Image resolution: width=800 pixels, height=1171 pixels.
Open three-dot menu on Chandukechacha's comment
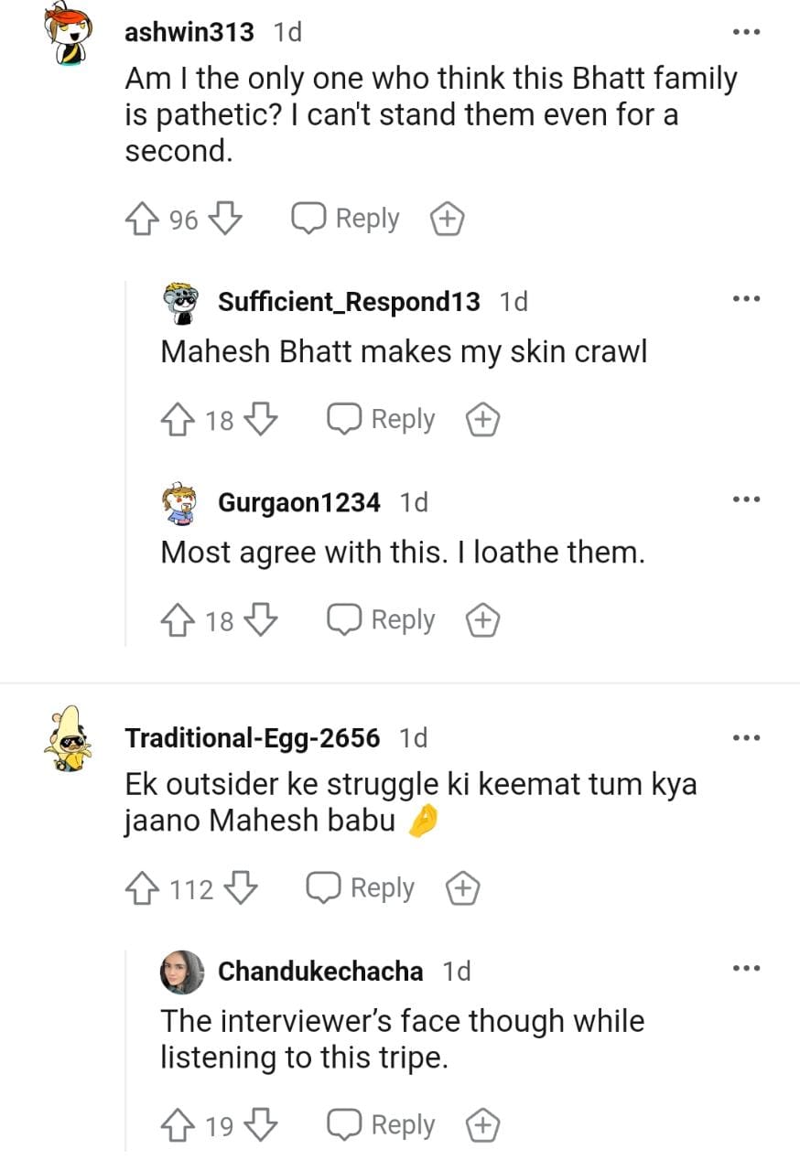(x=746, y=968)
